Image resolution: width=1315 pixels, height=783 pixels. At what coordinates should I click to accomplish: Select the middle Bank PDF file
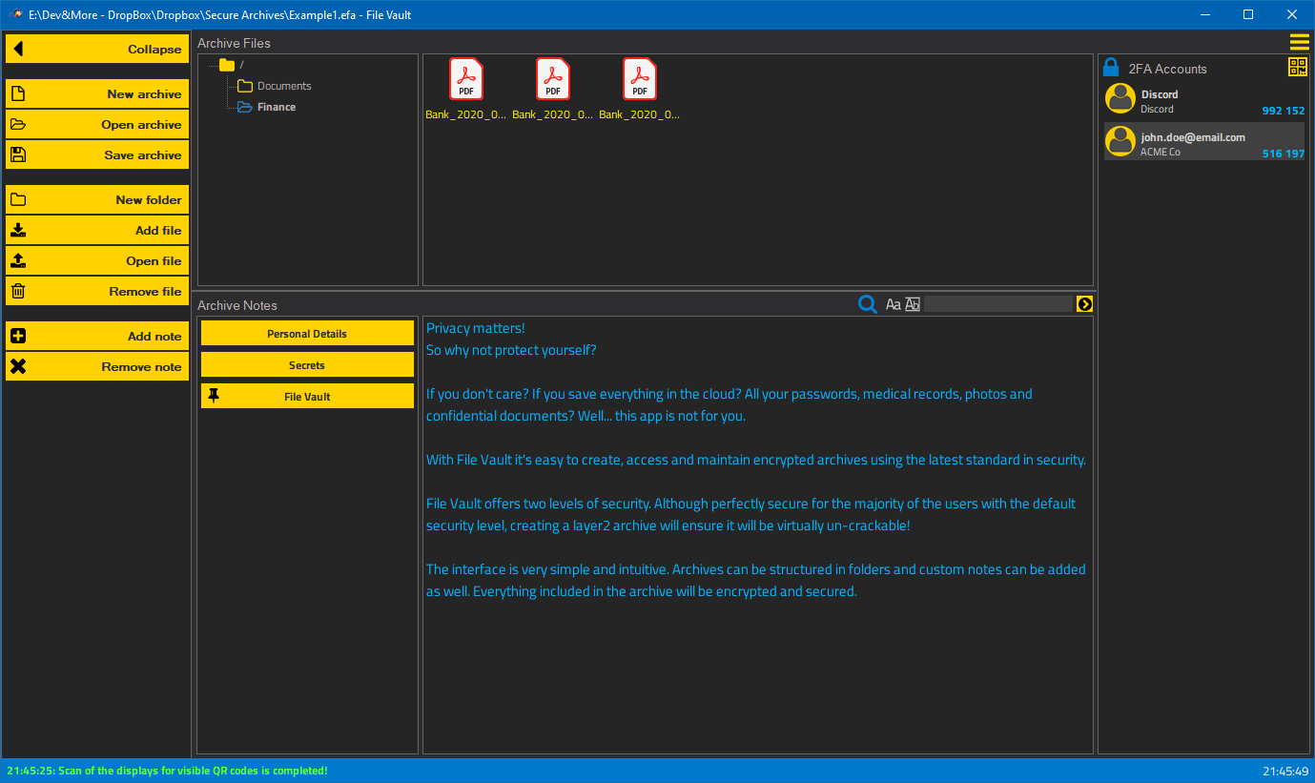[x=553, y=89]
